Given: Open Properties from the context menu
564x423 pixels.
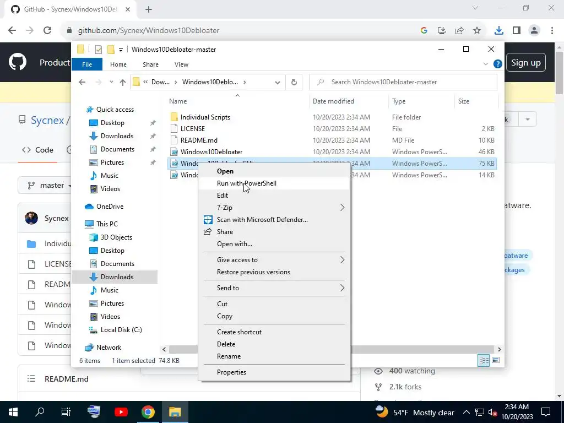Looking at the screenshot, I should point(231,372).
